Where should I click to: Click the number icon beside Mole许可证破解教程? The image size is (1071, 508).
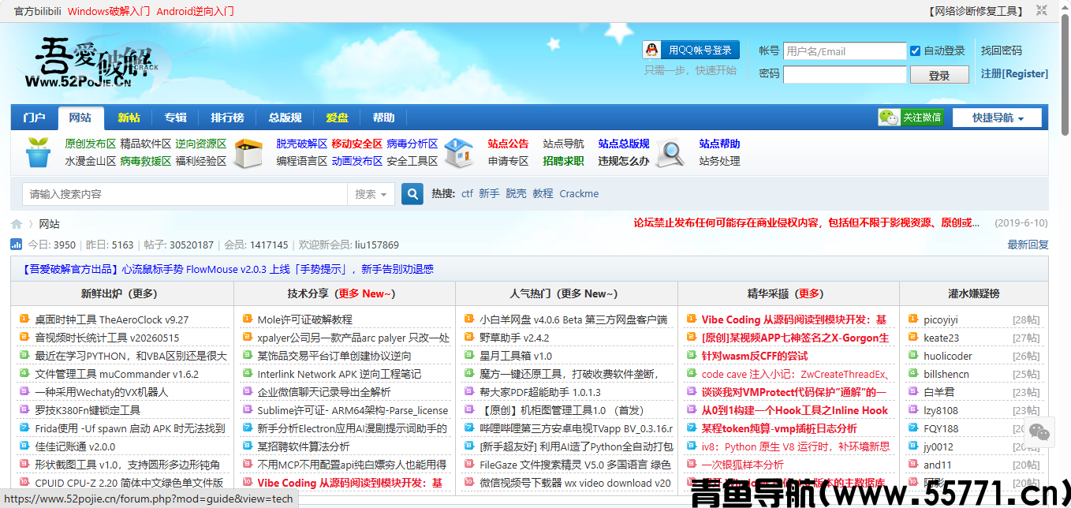tap(248, 319)
